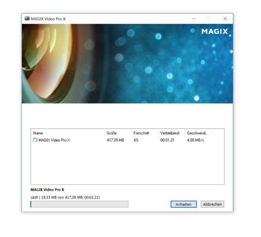Screen dimensions: 261x237
Task: Click the MAGIX logo in banner
Action: click(215, 31)
